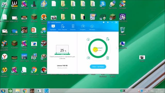
Task: Click the Запуск проверки button
Action: point(98,67)
